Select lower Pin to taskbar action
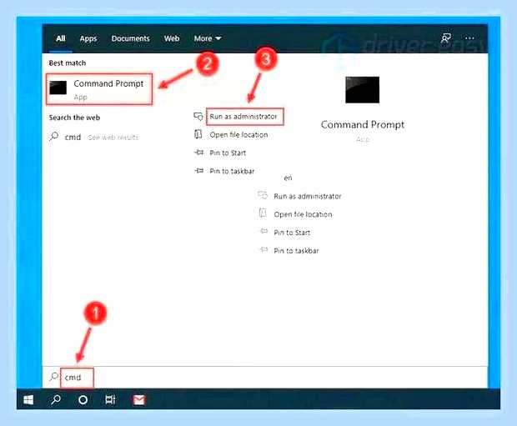The width and height of the screenshot is (517, 426). pos(296,251)
